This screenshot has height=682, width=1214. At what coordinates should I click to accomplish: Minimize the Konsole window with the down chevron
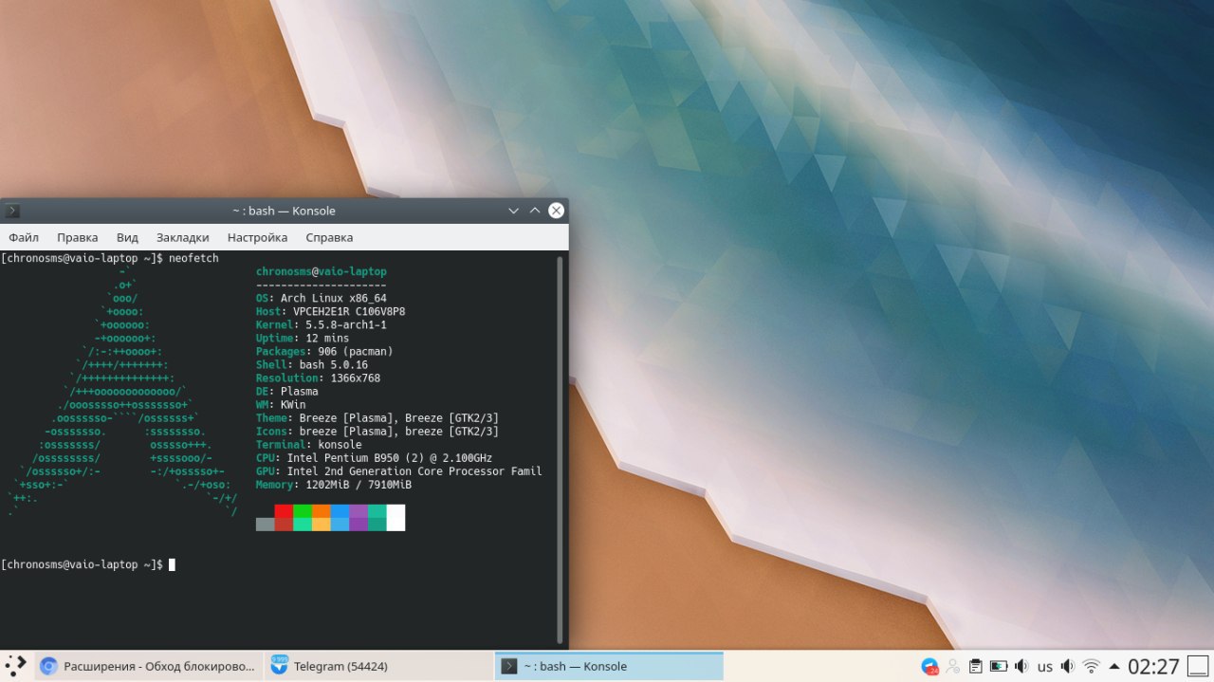[513, 211]
